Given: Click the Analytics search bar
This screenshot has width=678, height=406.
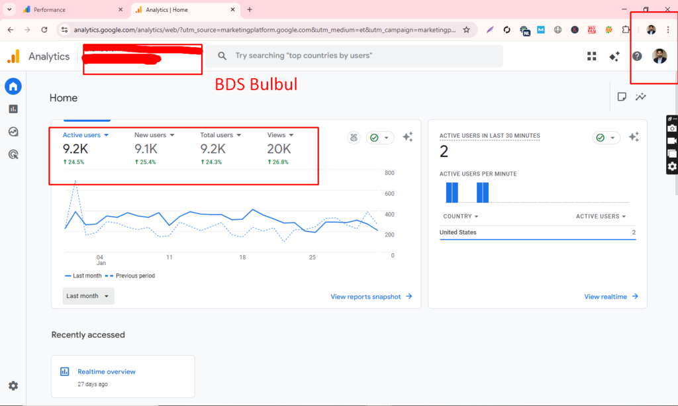Looking at the screenshot, I should [358, 56].
